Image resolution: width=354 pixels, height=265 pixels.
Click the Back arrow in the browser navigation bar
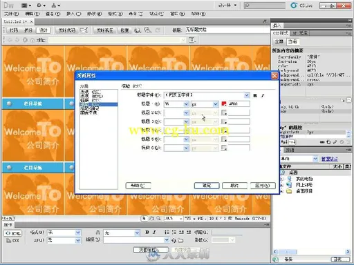coord(10,40)
